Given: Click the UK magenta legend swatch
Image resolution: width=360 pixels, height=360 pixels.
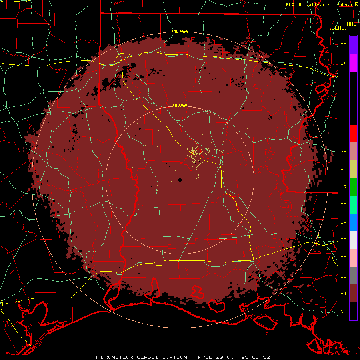Looking at the screenshot, I should coord(353,63).
